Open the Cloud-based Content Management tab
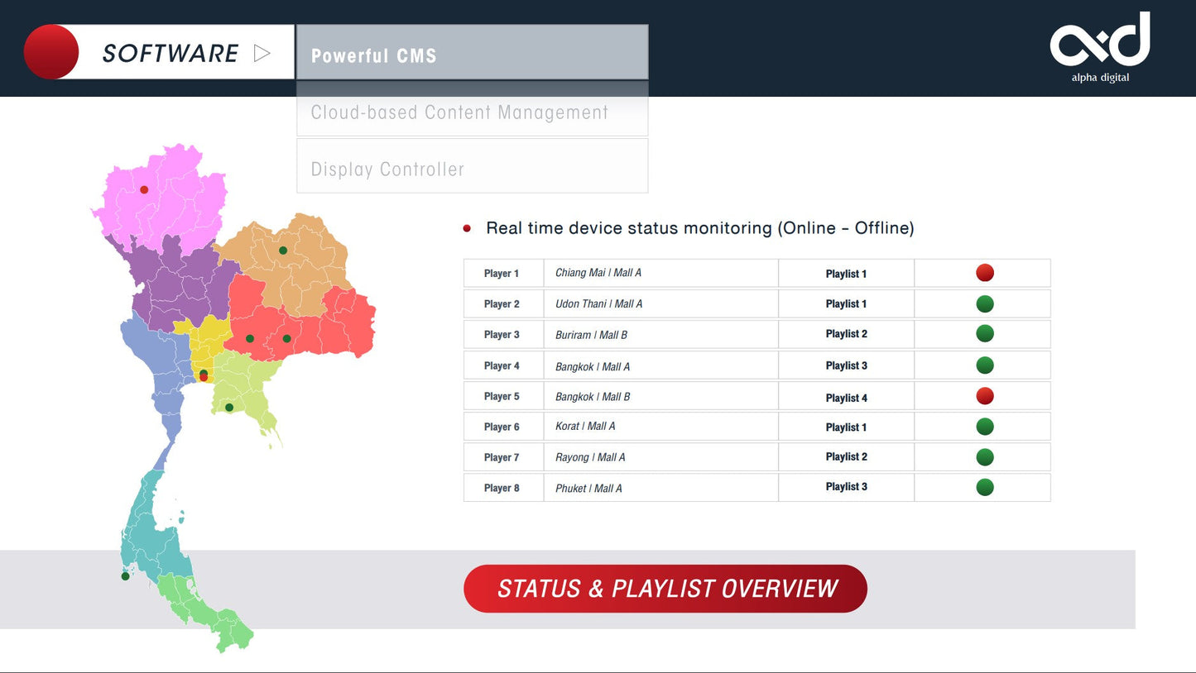1196x673 pixels. [x=472, y=112]
